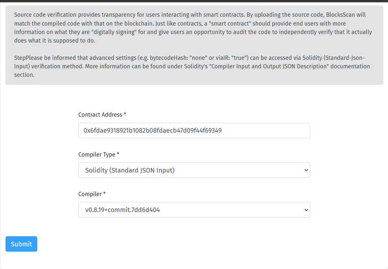Click the Contract Address input field

click(x=194, y=131)
